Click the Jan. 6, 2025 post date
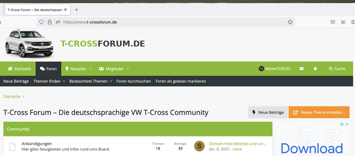Image resolution: width=355 pixels, height=156 pixels. pyautogui.click(x=219, y=149)
